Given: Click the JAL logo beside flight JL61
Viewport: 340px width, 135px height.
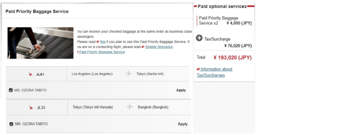Looking at the screenshot, I should point(31,74).
